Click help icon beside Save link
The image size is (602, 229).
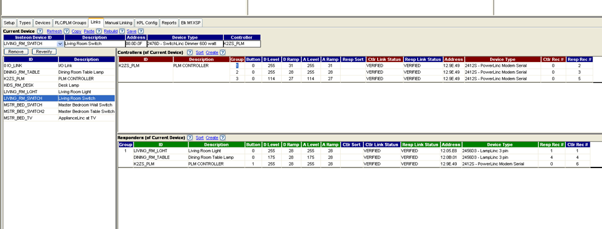(x=141, y=31)
